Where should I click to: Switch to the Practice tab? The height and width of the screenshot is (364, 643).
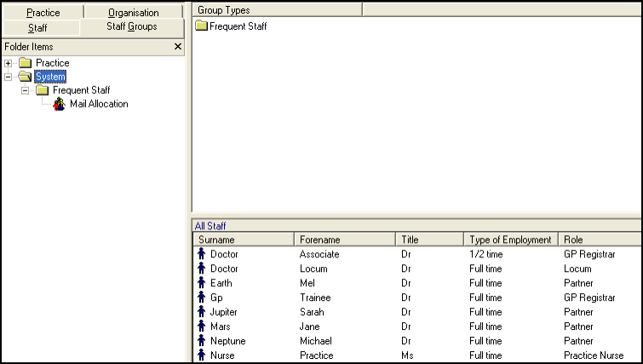point(43,13)
